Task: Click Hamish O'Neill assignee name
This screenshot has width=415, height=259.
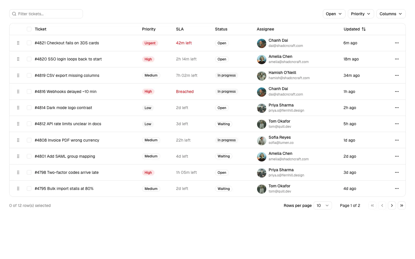Action: tap(282, 73)
